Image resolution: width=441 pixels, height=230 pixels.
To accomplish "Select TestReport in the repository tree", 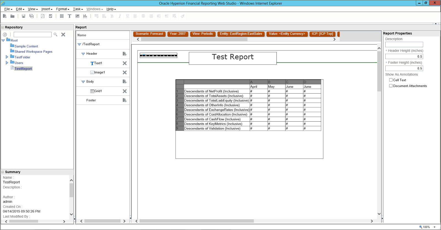I will pos(23,69).
